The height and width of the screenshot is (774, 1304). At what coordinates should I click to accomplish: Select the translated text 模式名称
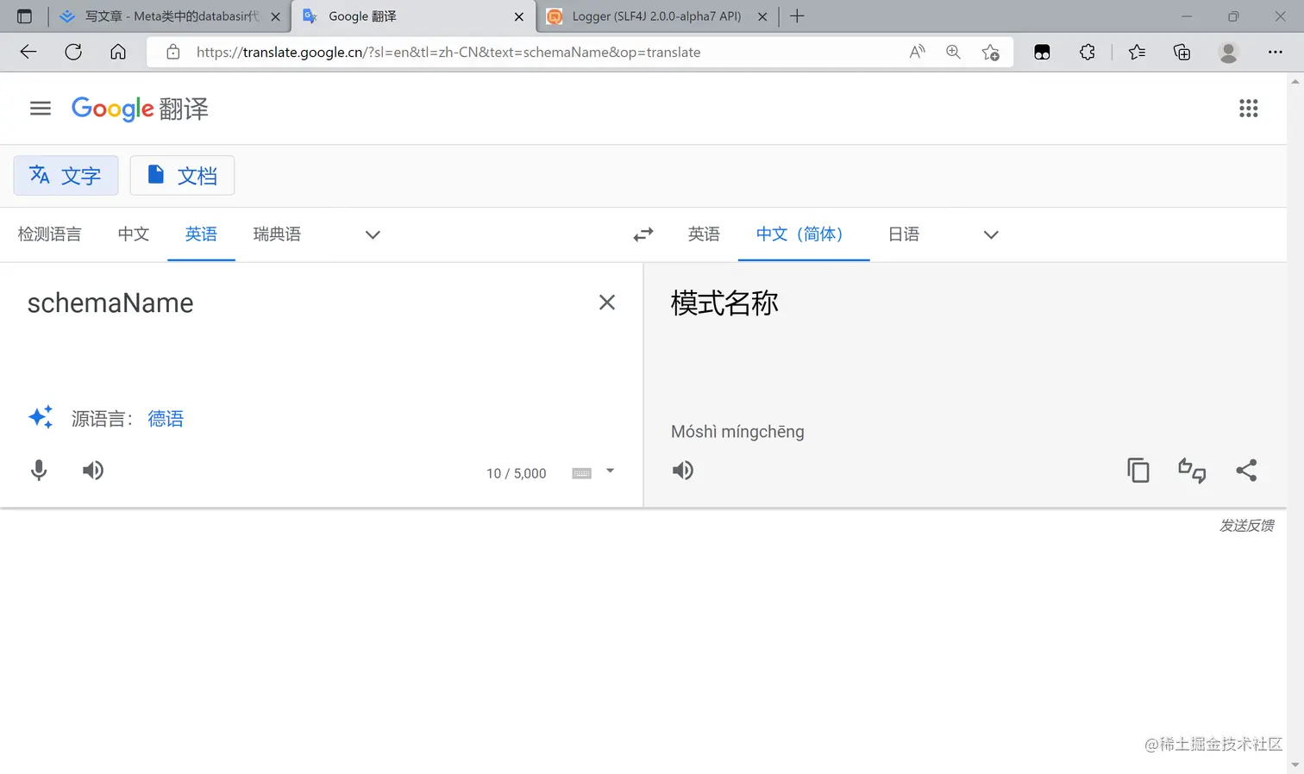pos(724,303)
